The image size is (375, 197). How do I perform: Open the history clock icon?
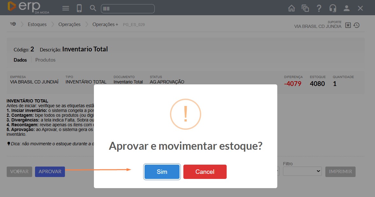[x=357, y=25]
